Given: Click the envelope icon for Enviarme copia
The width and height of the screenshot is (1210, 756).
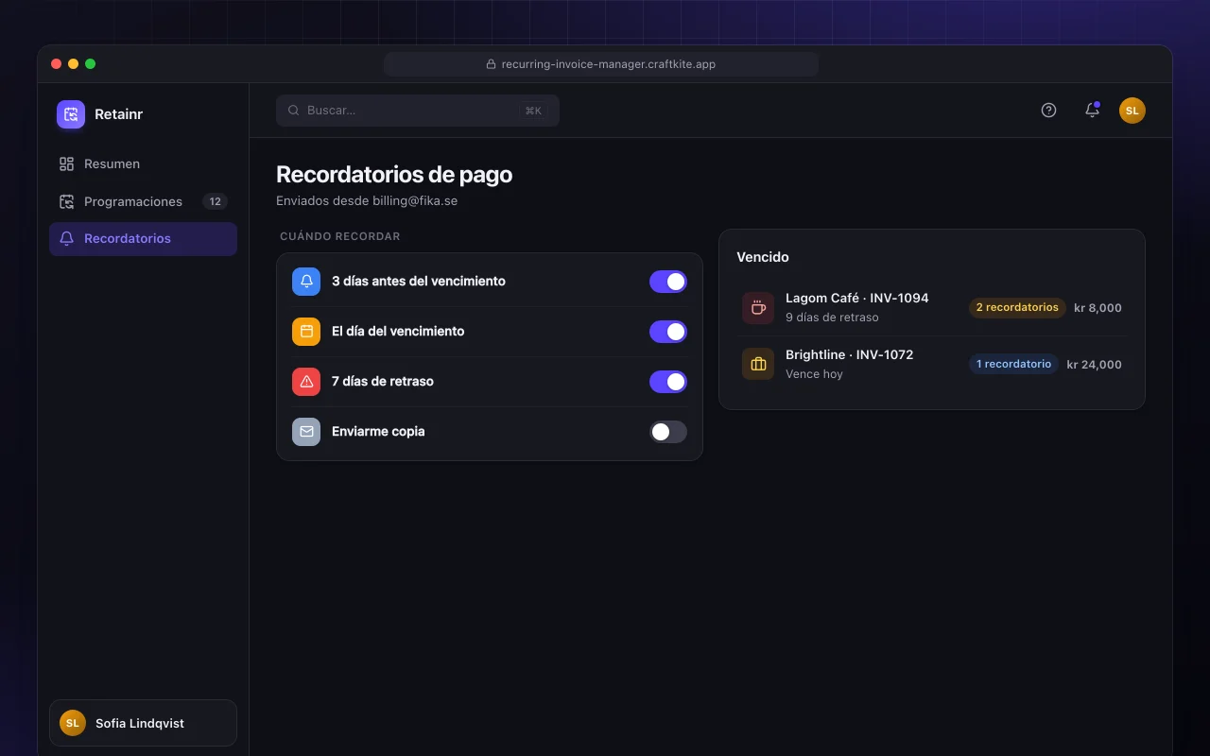Looking at the screenshot, I should click(x=306, y=432).
